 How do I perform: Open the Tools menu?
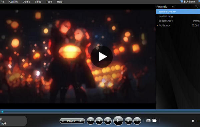pos(49,2)
